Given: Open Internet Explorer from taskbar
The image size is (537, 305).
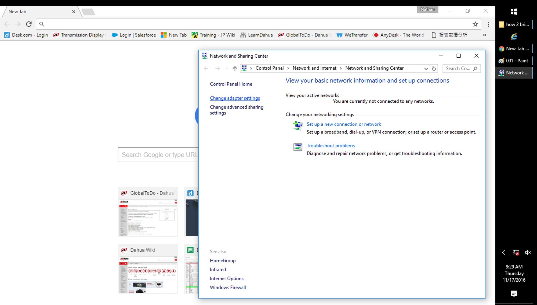Looking at the screenshot, I should click(514, 36).
